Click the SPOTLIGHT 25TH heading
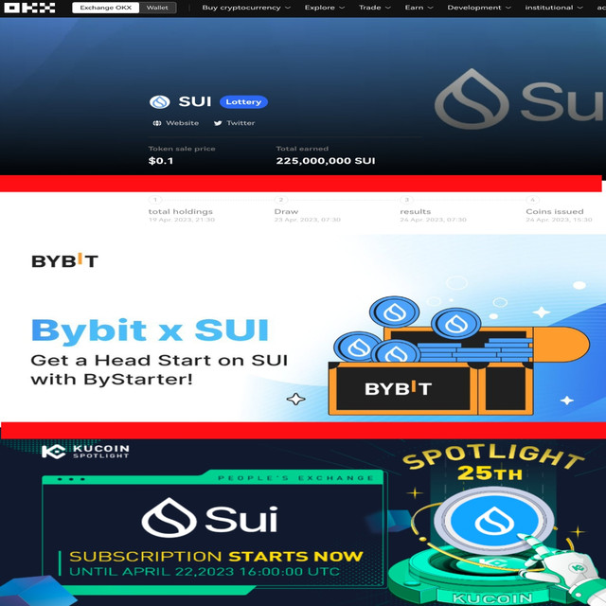Screen dimensions: 606x606 [x=492, y=463]
